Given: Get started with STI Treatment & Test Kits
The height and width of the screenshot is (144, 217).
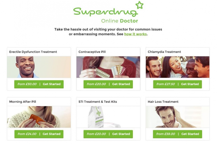Looking at the screenshot, I should (x=108, y=134).
